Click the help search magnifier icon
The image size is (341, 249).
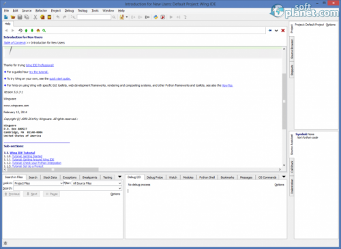pos(44,31)
